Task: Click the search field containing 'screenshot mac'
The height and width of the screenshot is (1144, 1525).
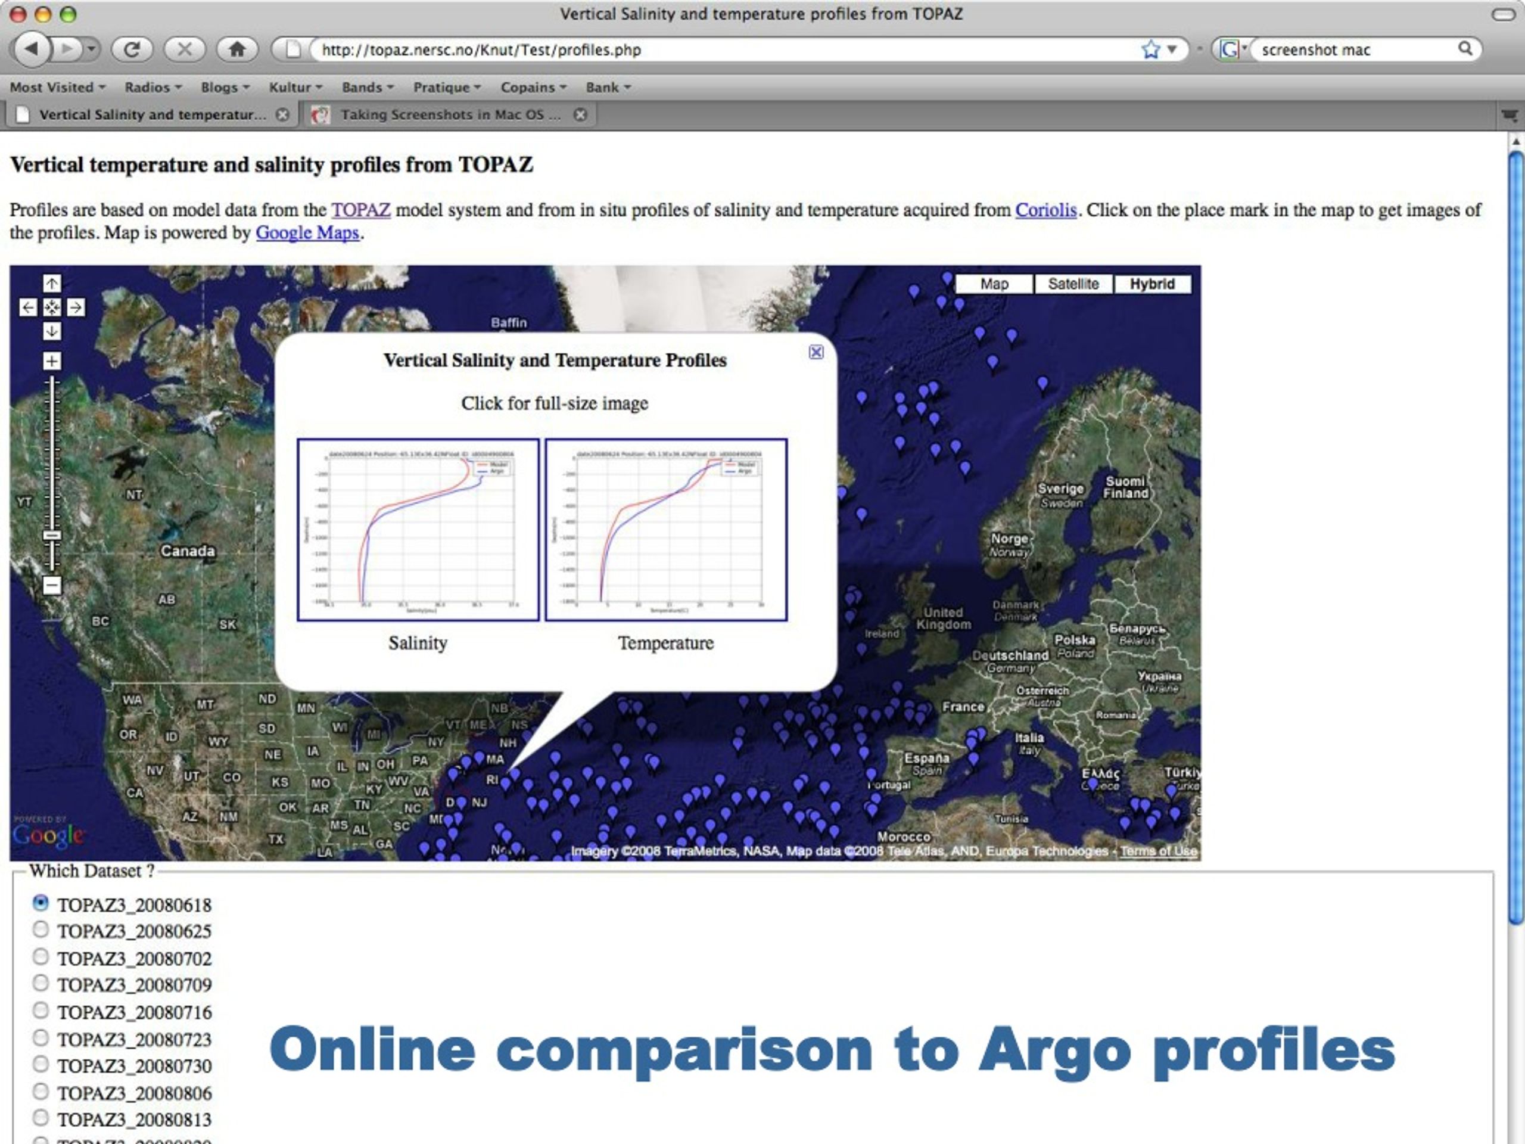Action: click(1351, 49)
